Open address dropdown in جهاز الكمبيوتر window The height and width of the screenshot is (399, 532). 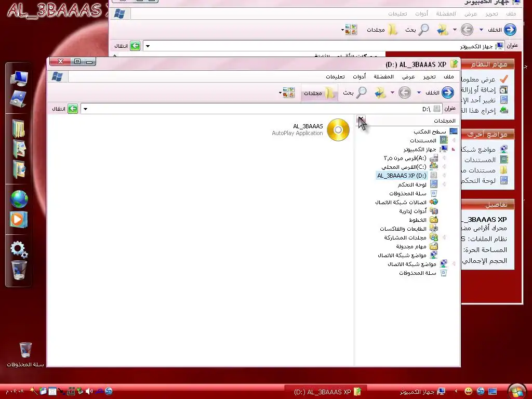coord(148,46)
